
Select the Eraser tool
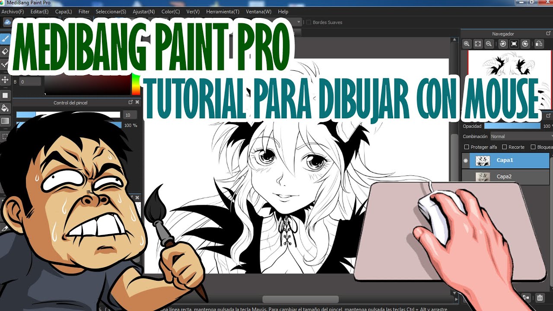pos(5,51)
